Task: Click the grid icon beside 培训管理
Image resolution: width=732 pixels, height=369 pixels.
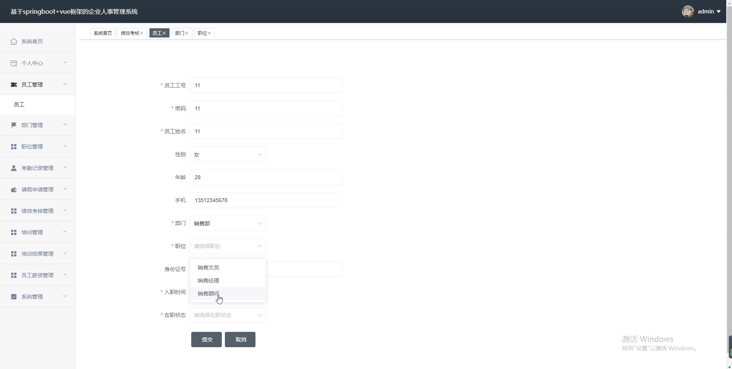Action: tap(14, 232)
